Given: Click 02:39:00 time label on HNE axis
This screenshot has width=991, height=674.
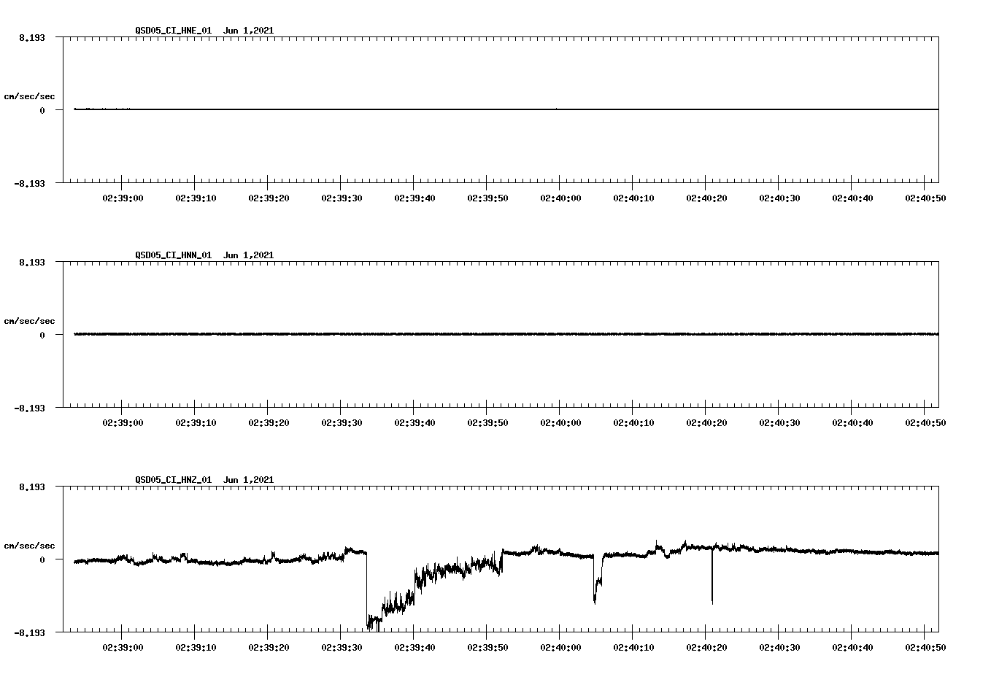Looking at the screenshot, I should tap(123, 198).
